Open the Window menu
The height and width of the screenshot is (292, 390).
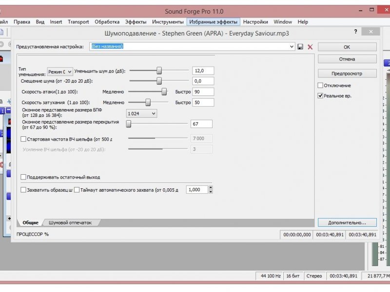click(283, 22)
